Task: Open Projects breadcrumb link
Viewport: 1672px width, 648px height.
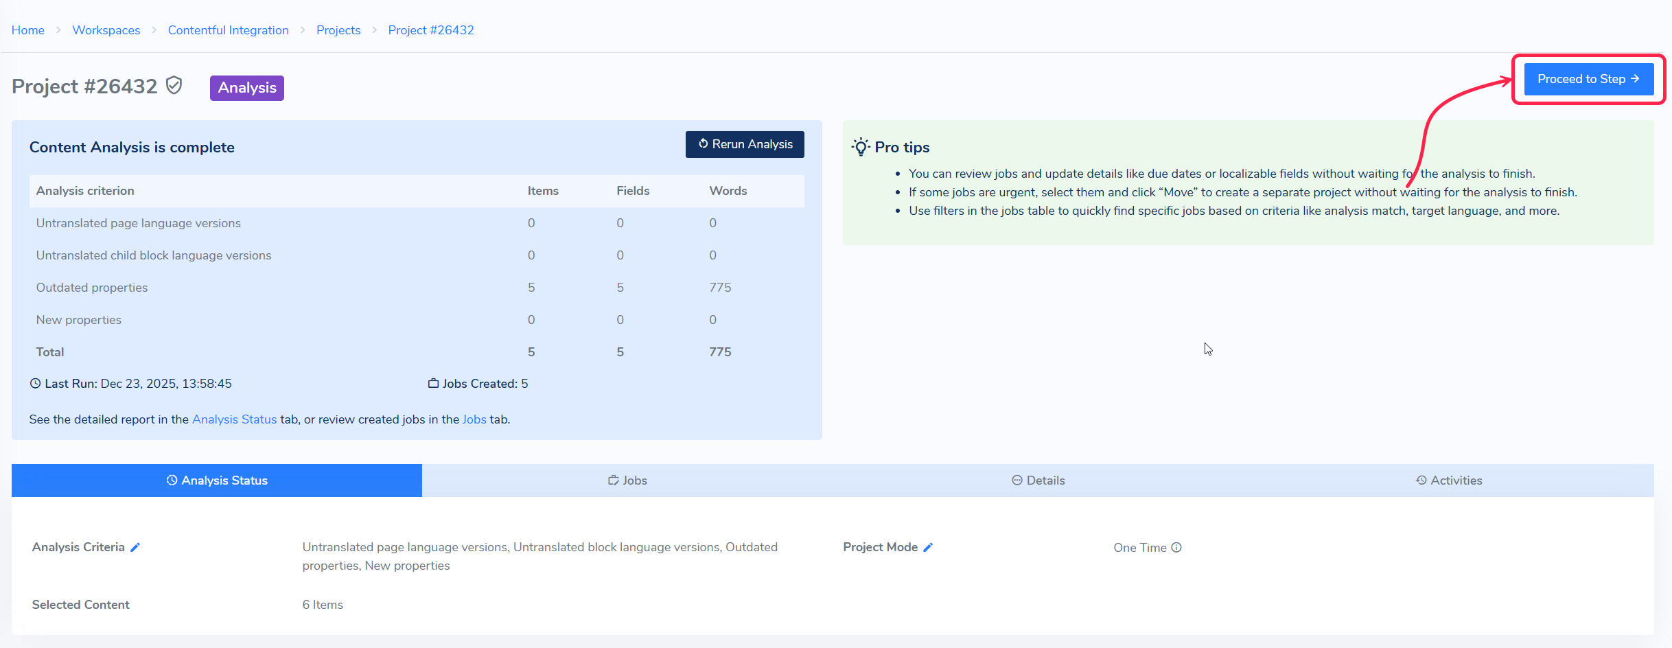Action: point(338,30)
